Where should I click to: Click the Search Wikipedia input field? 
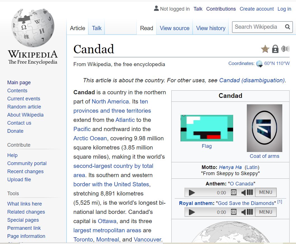[257, 27]
